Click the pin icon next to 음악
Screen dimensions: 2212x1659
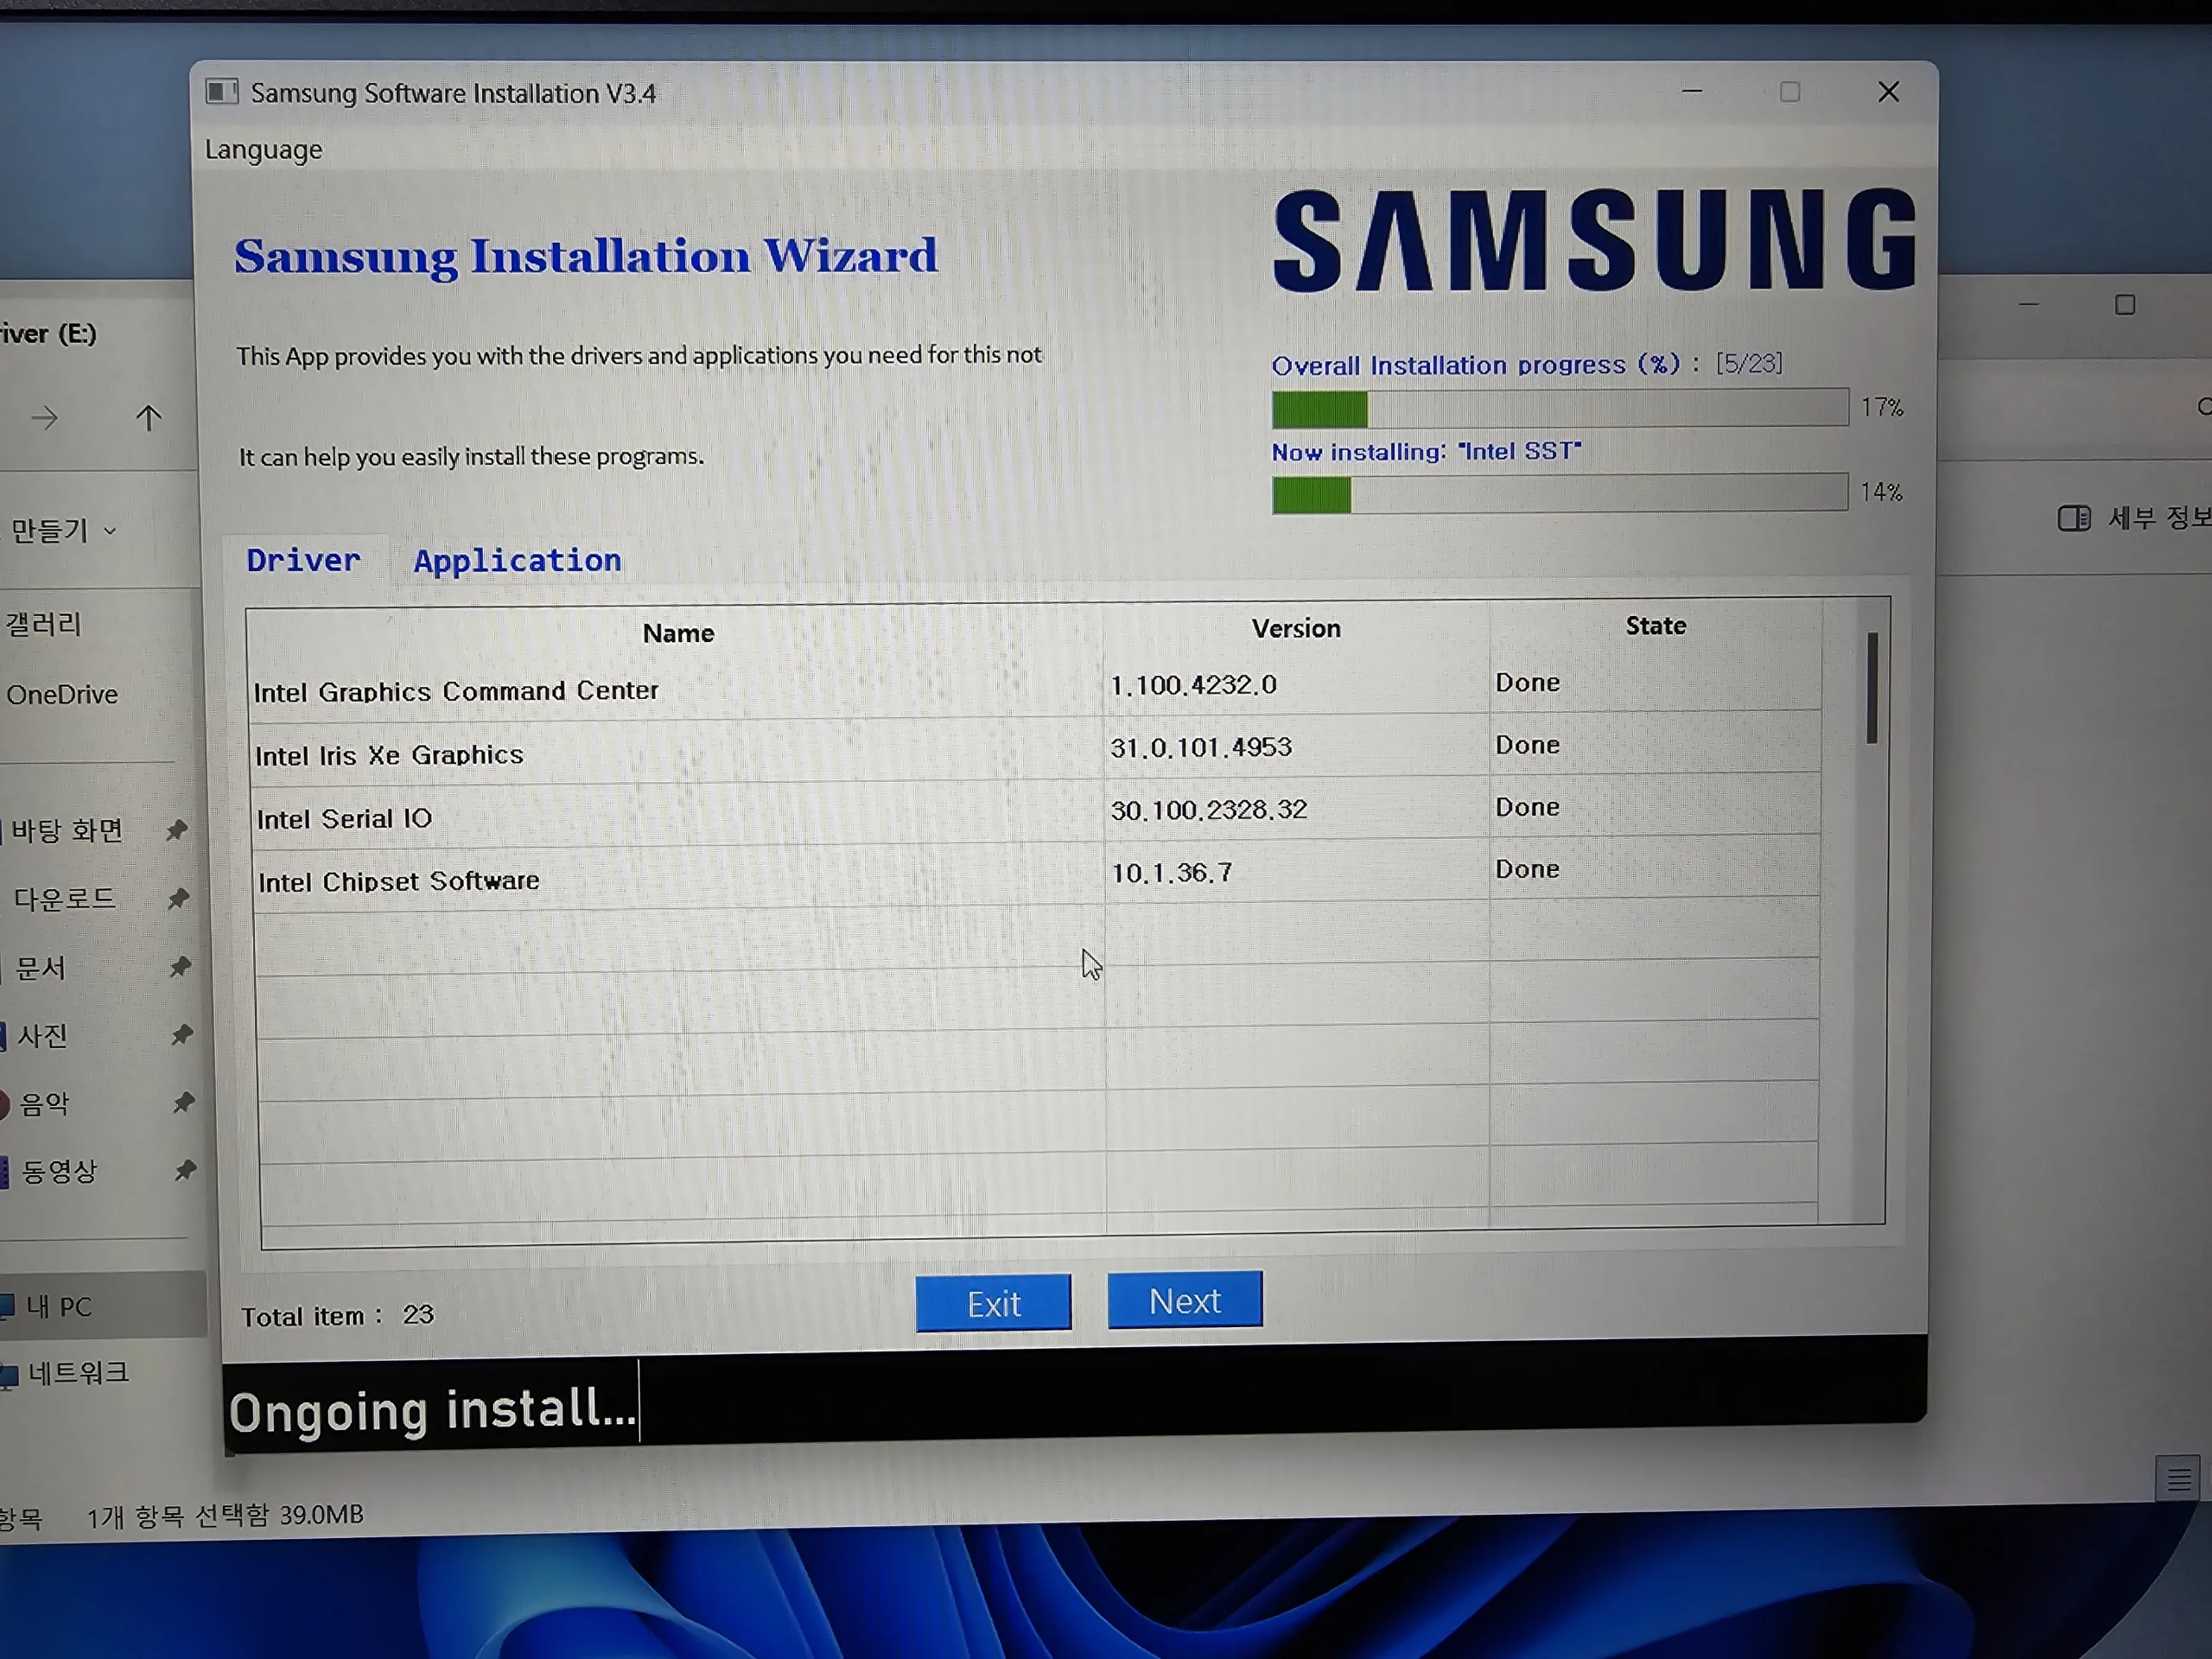183,1102
